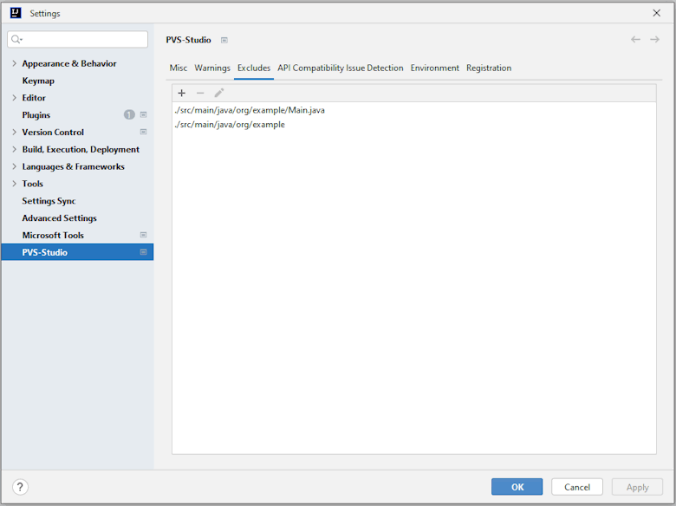Expand Appearance & Behavior settings

pos(14,63)
